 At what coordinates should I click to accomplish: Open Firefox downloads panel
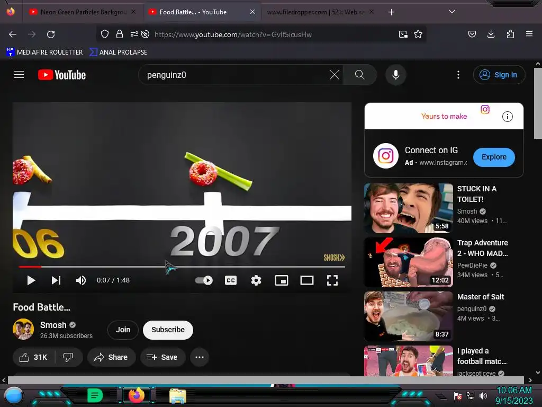click(491, 34)
